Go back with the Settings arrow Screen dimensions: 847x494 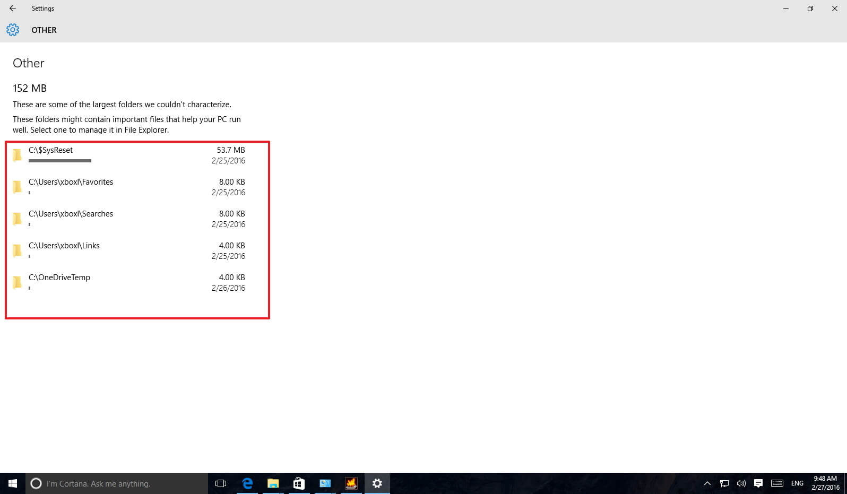13,8
